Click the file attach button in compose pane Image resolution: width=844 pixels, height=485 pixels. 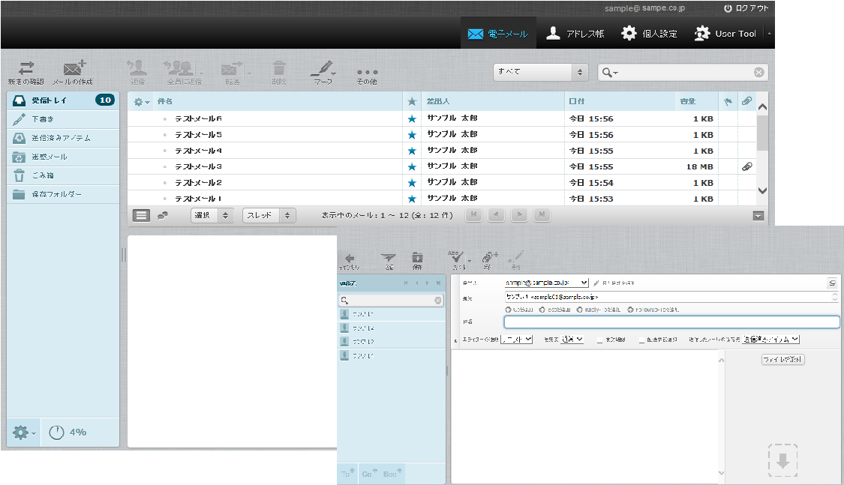pos(782,360)
